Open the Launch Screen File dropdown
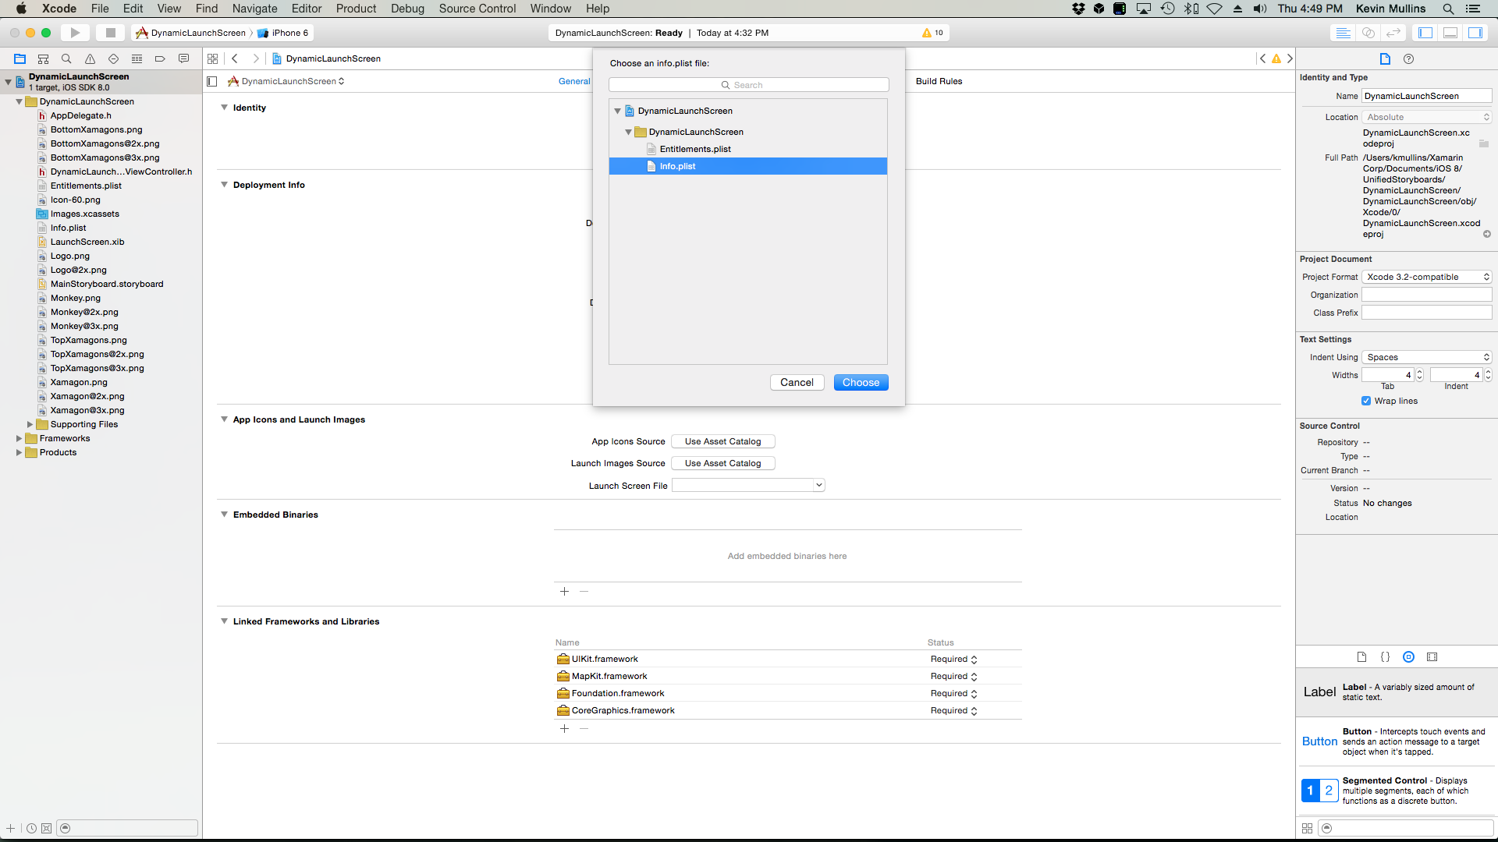 pyautogui.click(x=818, y=485)
